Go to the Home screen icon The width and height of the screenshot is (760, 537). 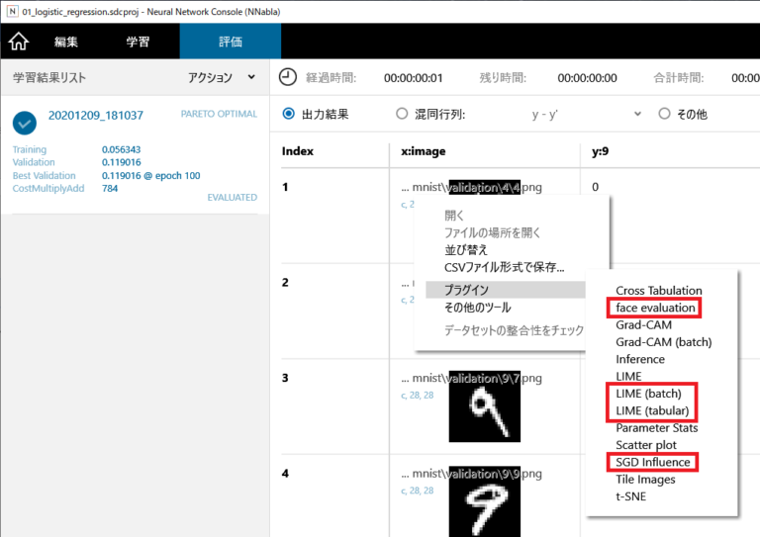(x=19, y=42)
